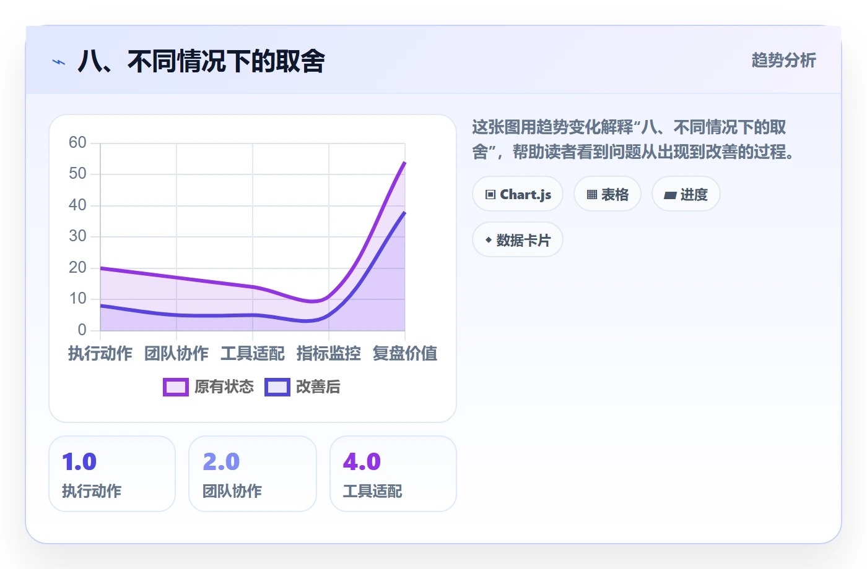
Task: Click the 改善后 legend label
Action: click(x=318, y=387)
